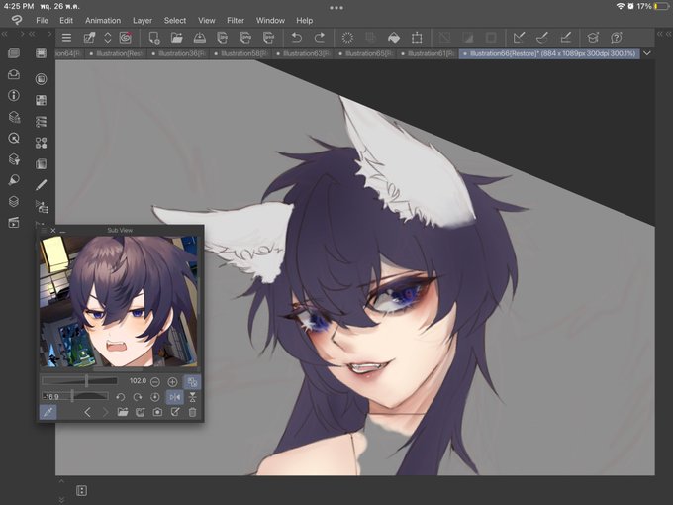The height and width of the screenshot is (505, 673).
Task: Open the support question-mark icon
Action: pos(617,38)
